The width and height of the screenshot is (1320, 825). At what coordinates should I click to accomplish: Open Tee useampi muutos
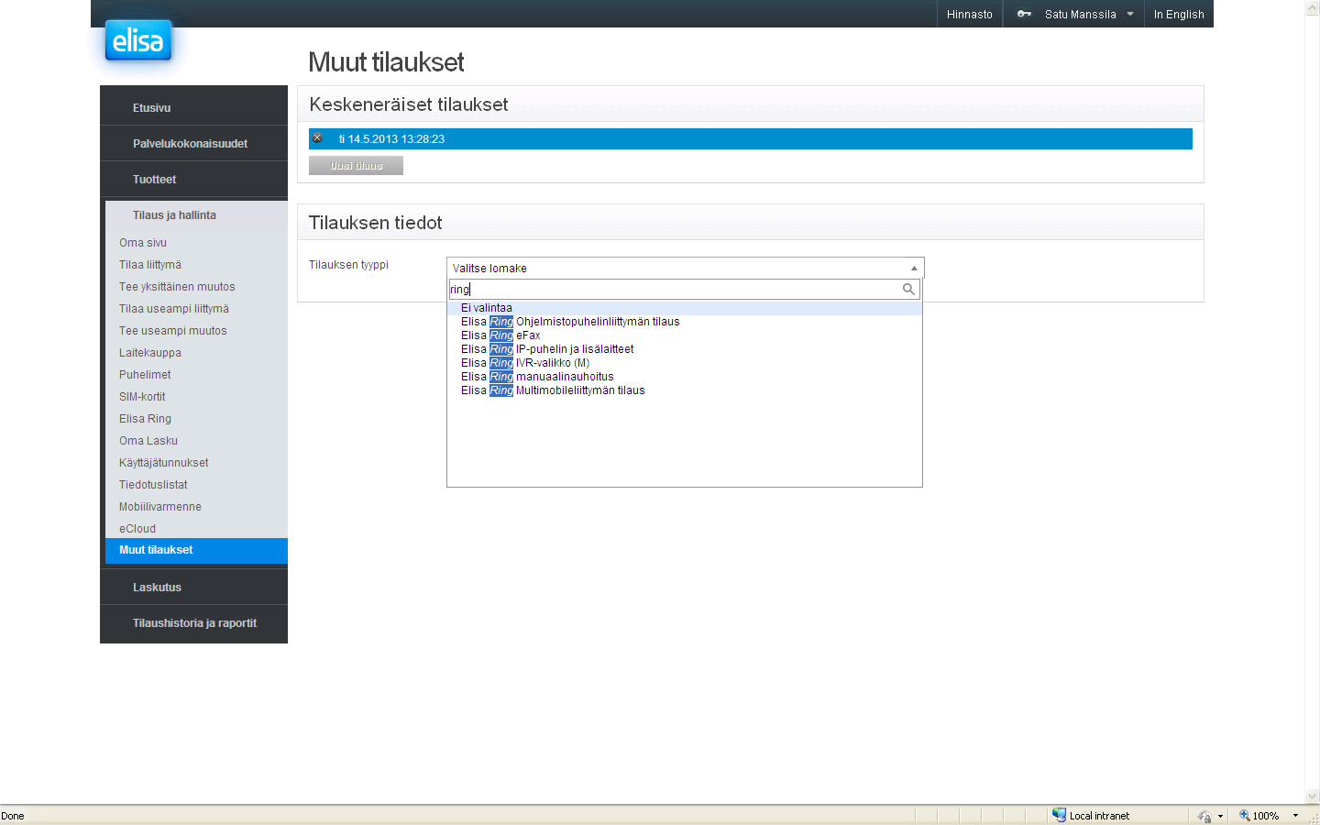coord(173,331)
